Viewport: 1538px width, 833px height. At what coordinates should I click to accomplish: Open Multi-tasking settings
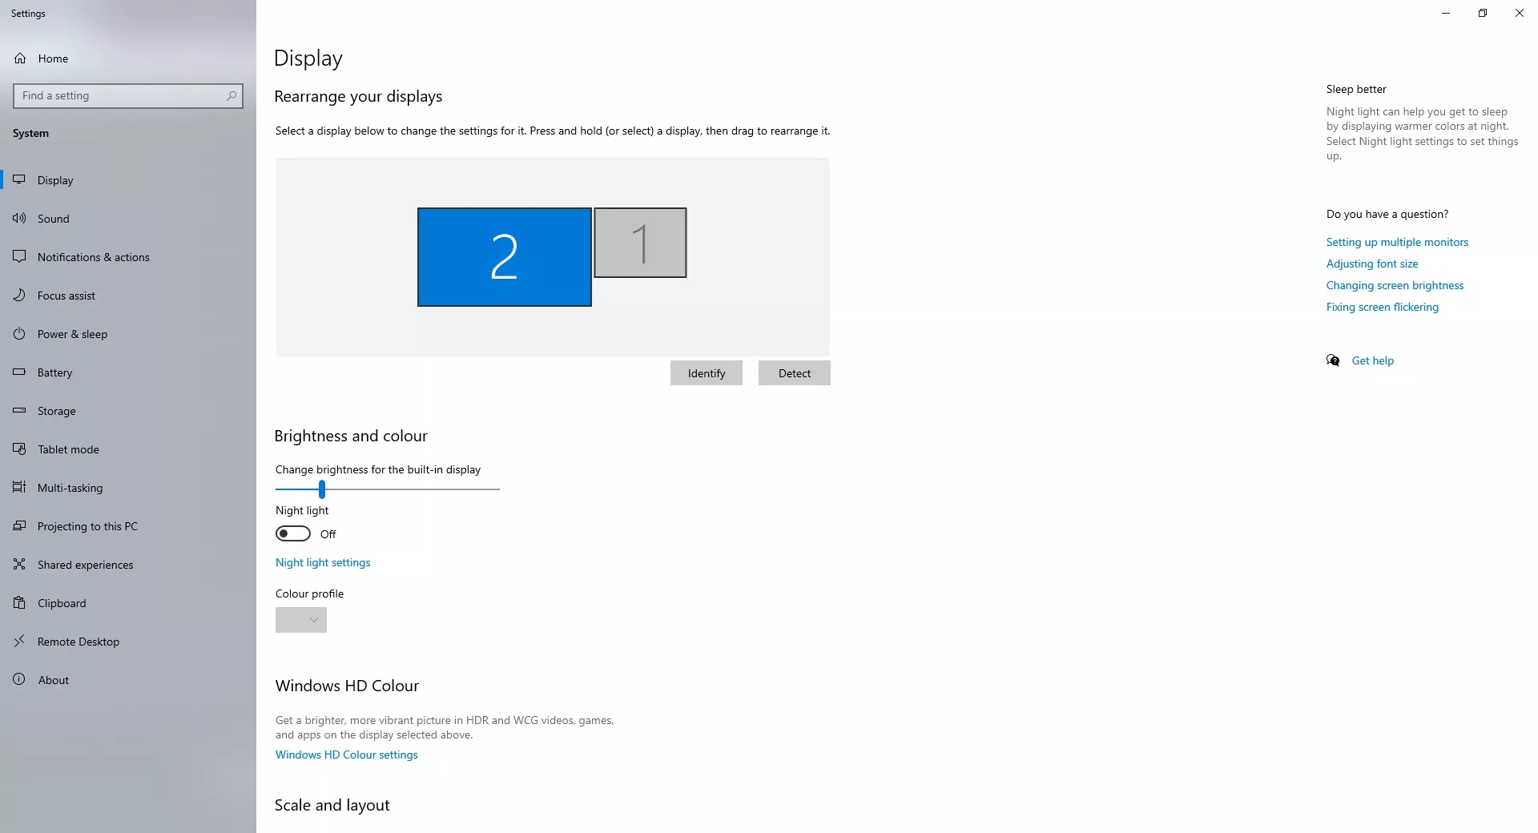point(128,488)
